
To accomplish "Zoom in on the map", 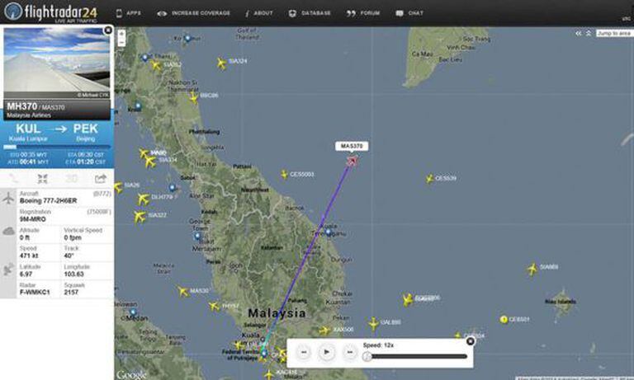I will point(121,34).
